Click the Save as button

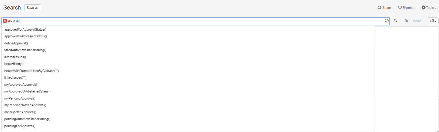(x=32, y=8)
